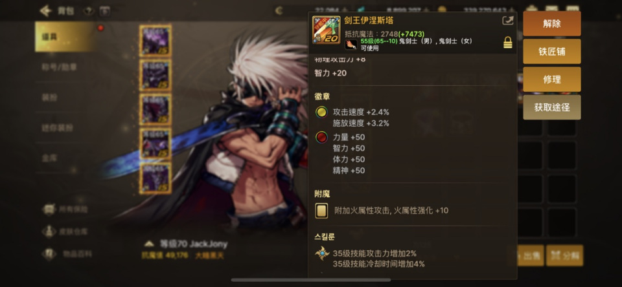Tap the enchant card icon for 火属性强化
Viewport: 622px width, 287px height.
[321, 210]
